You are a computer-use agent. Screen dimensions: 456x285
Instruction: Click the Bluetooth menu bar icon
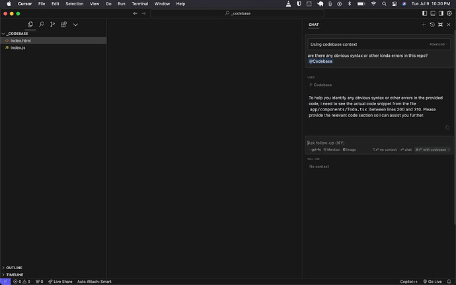coord(350,4)
